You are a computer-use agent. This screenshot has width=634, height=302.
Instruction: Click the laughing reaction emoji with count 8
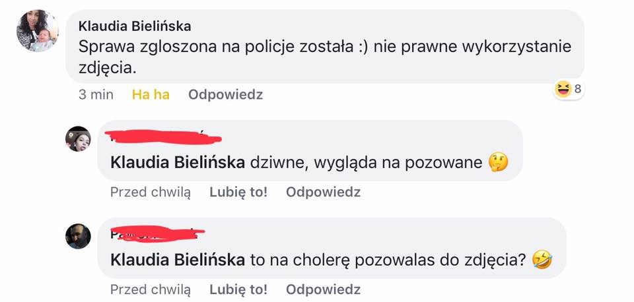click(563, 90)
